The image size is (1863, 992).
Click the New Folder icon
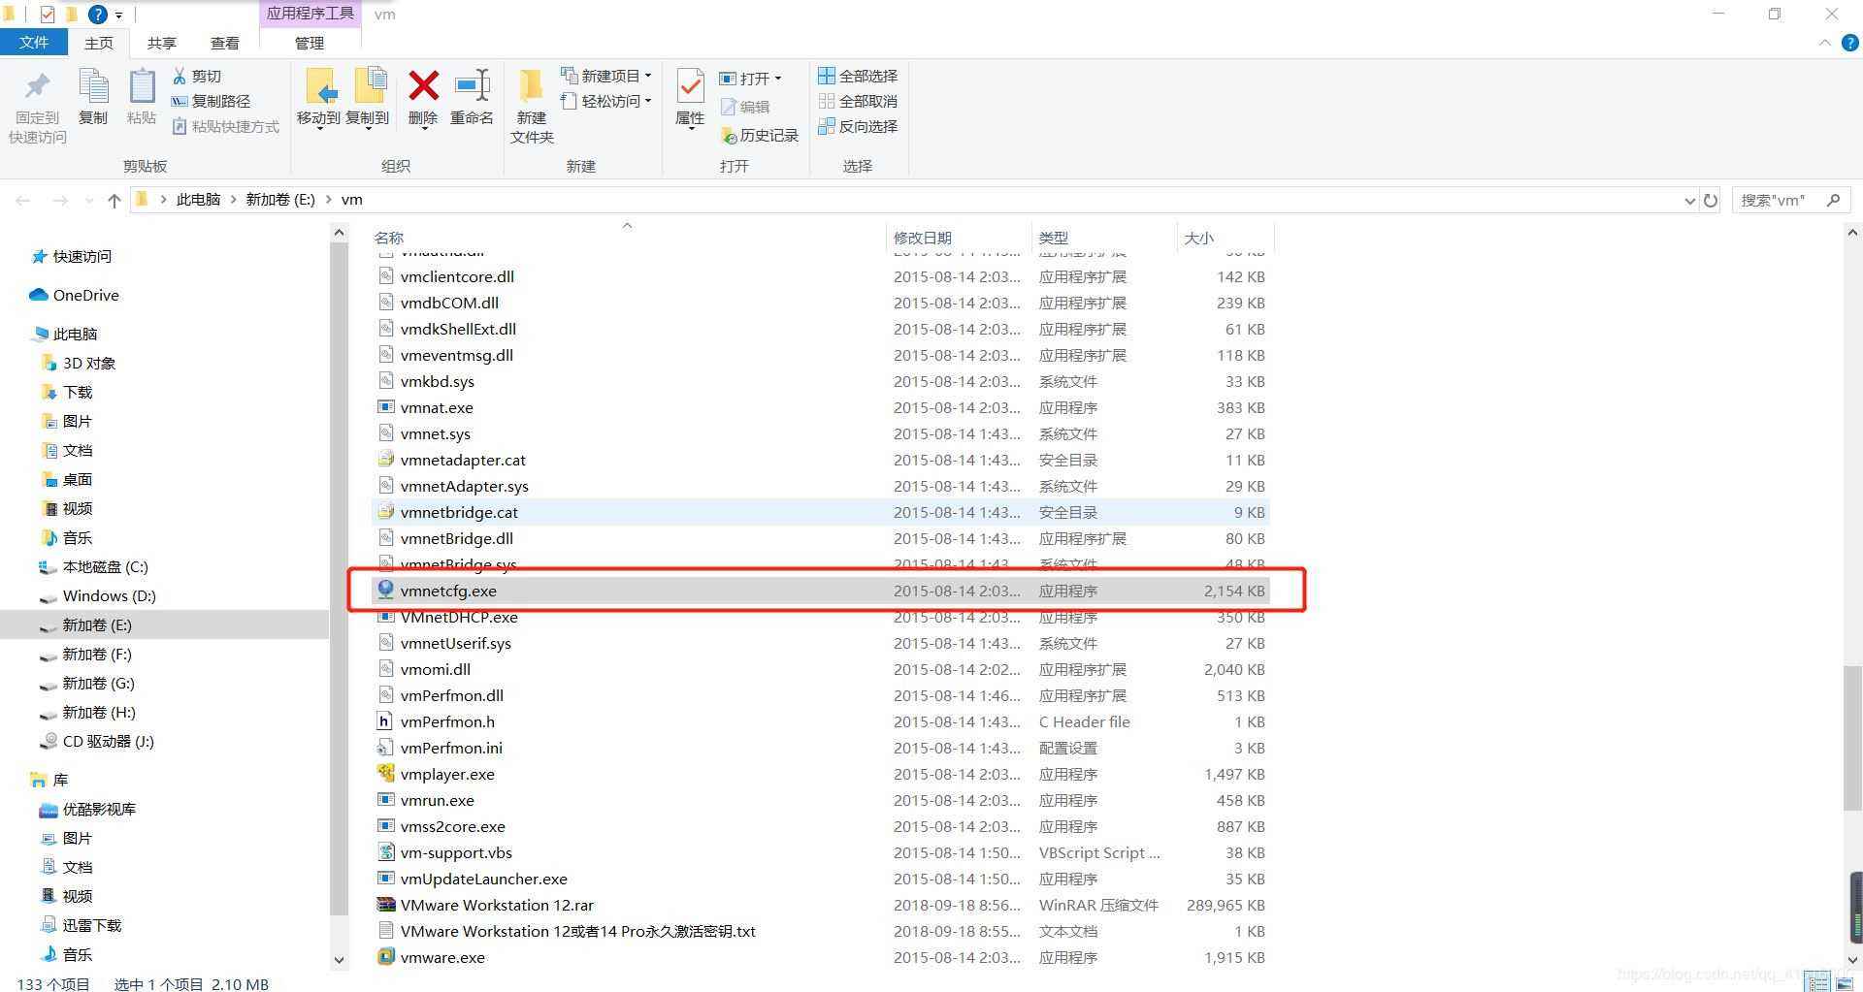click(x=531, y=87)
